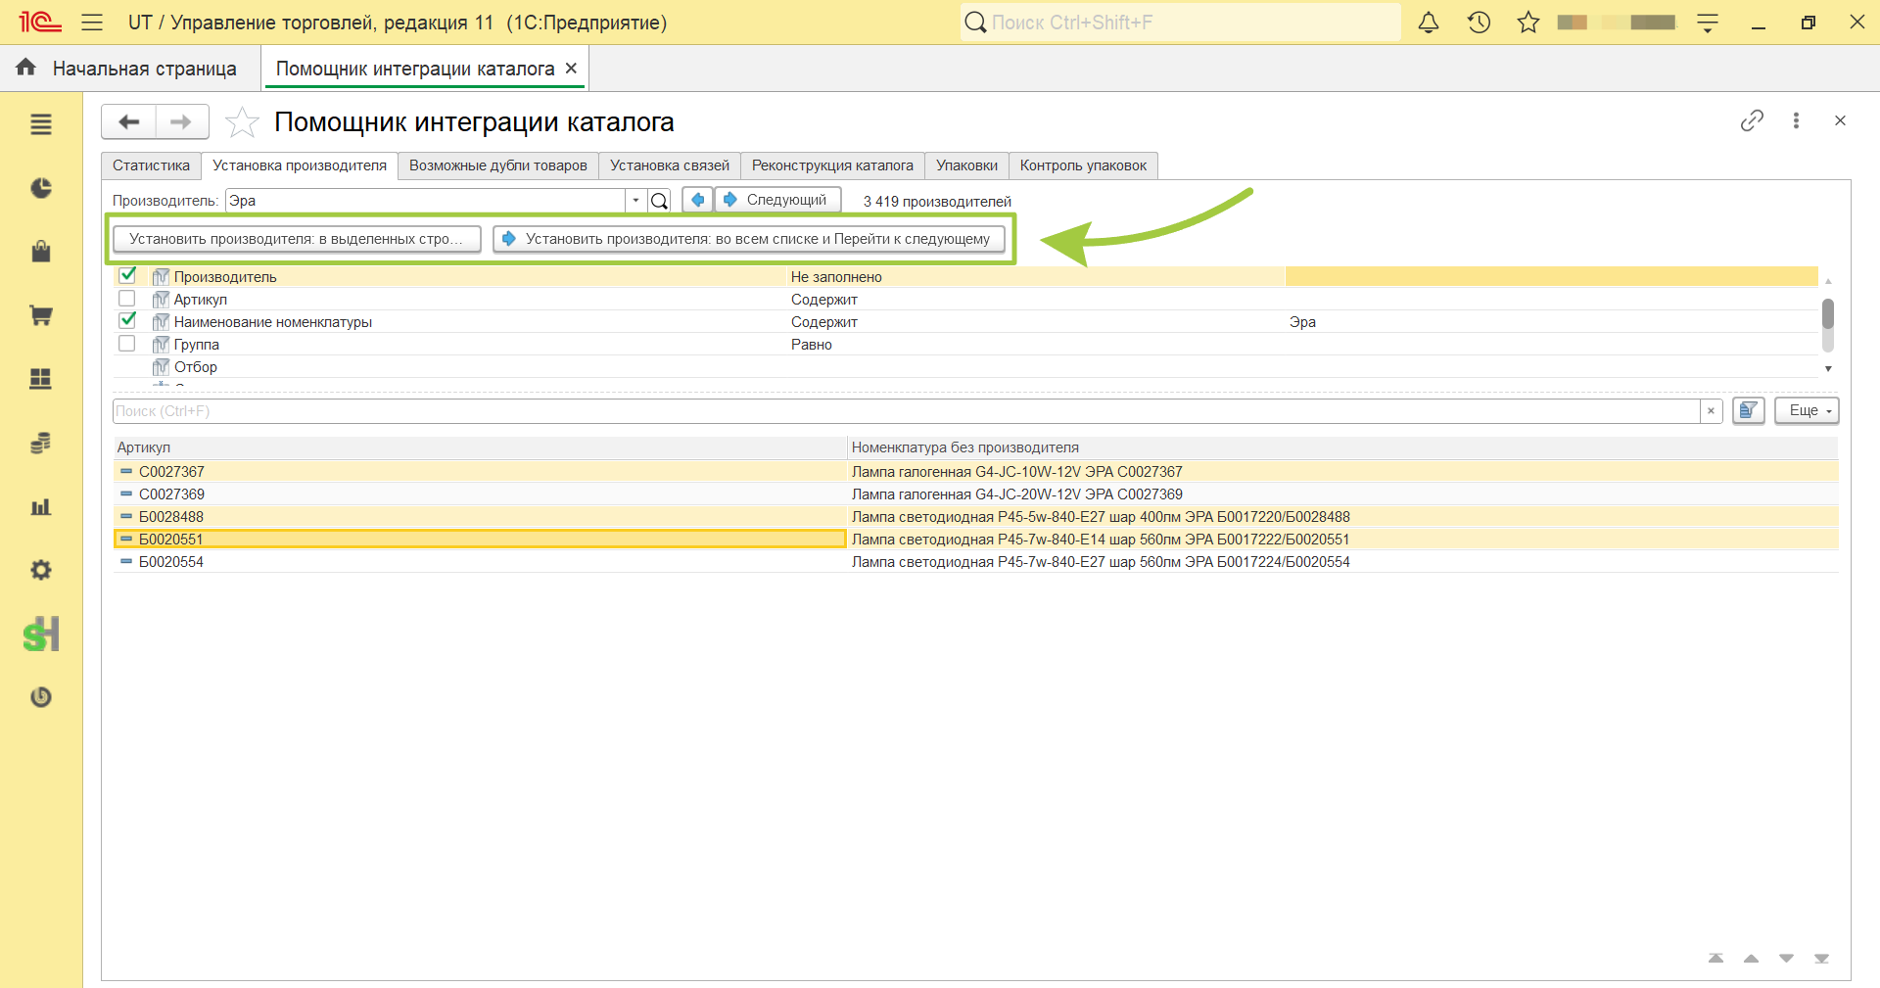The width and height of the screenshot is (1880, 988).
Task: Add this page to favorites star
Action: click(242, 122)
